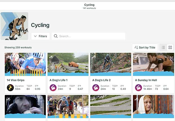Click the Cycling category cover image
175x121 pixels.
coord(14,26)
